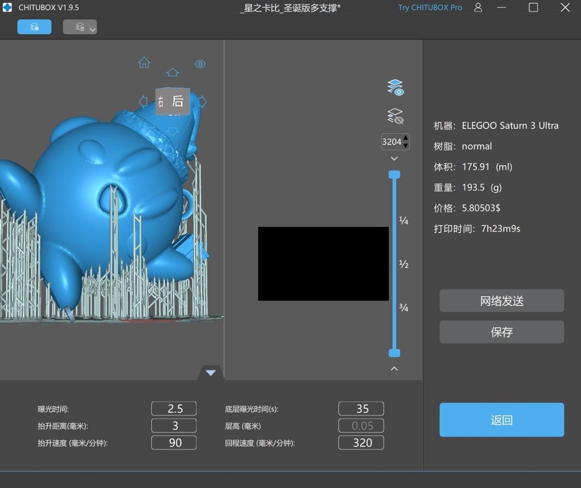Image resolution: width=581 pixels, height=488 pixels.
Task: Click the blue 返回 button
Action: [x=502, y=420]
